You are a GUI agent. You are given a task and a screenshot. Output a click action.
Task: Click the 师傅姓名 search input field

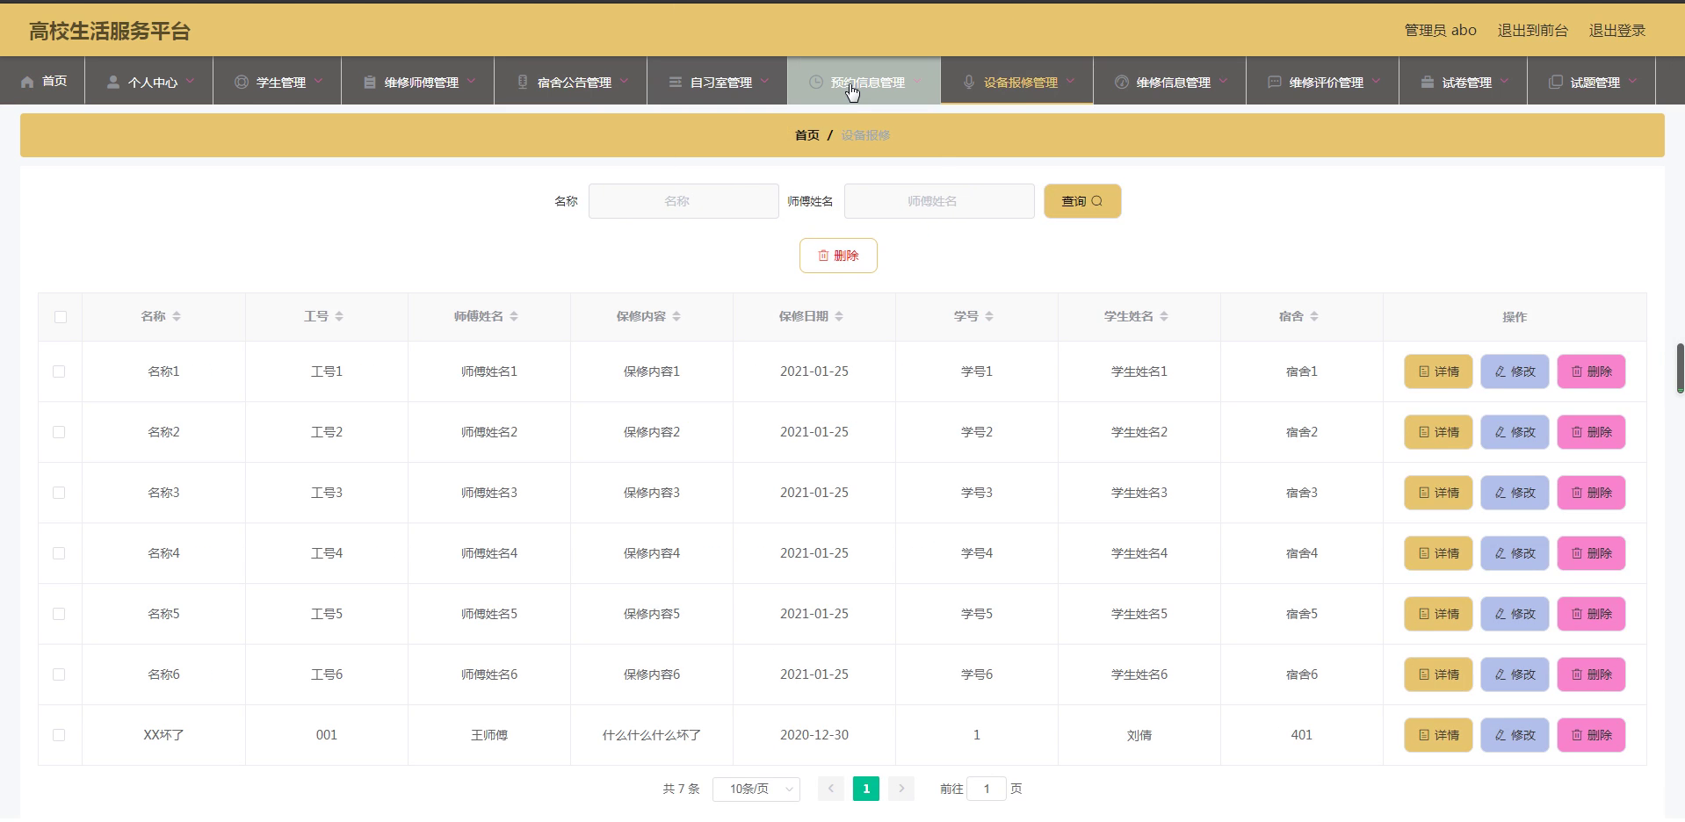(939, 201)
